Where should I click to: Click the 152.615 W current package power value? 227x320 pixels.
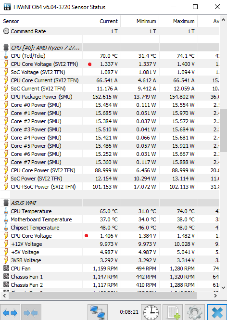pyautogui.click(x=105, y=97)
